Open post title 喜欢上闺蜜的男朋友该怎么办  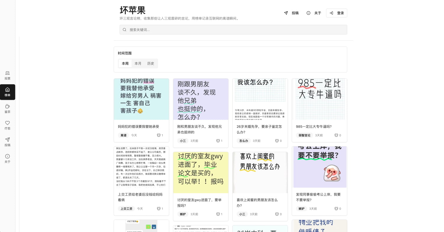pyautogui.click(x=257, y=203)
